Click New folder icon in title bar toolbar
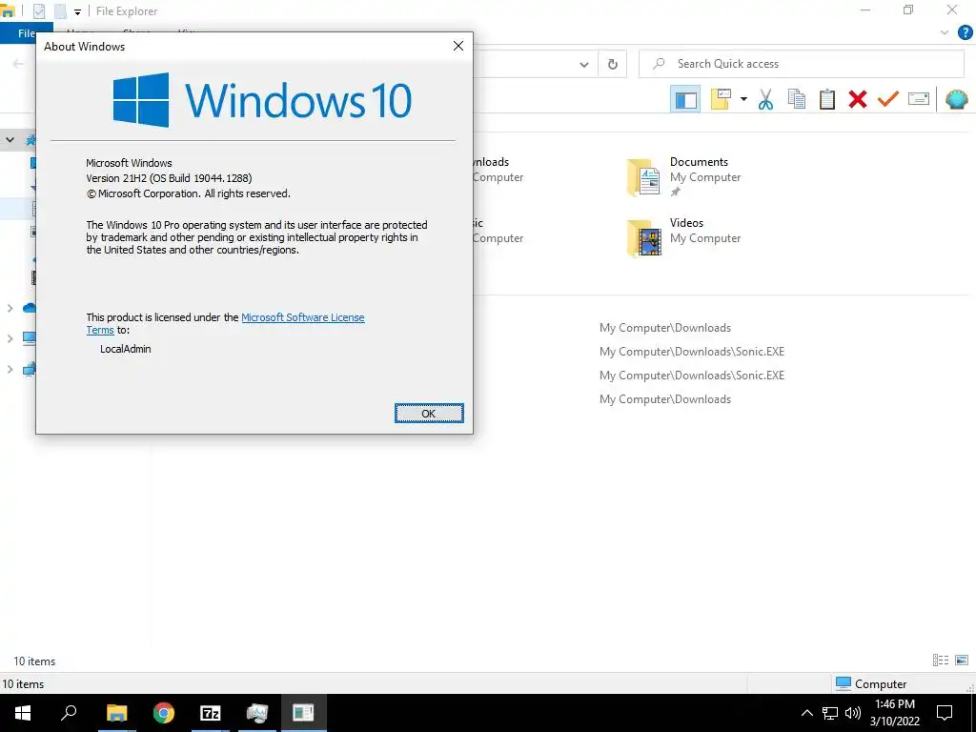This screenshot has height=732, width=976. point(60,11)
